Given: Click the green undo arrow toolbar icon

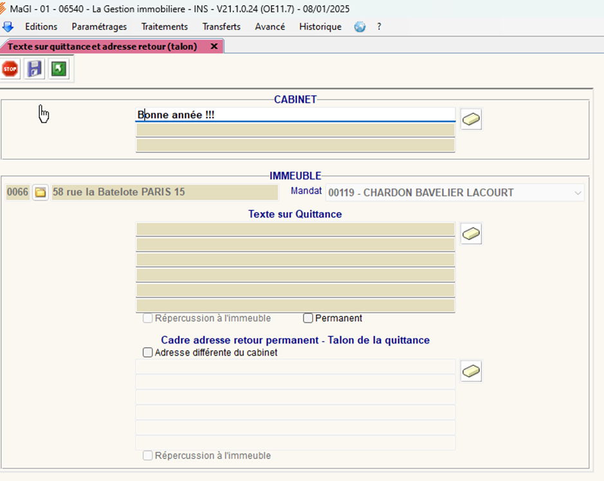Looking at the screenshot, I should pos(59,69).
